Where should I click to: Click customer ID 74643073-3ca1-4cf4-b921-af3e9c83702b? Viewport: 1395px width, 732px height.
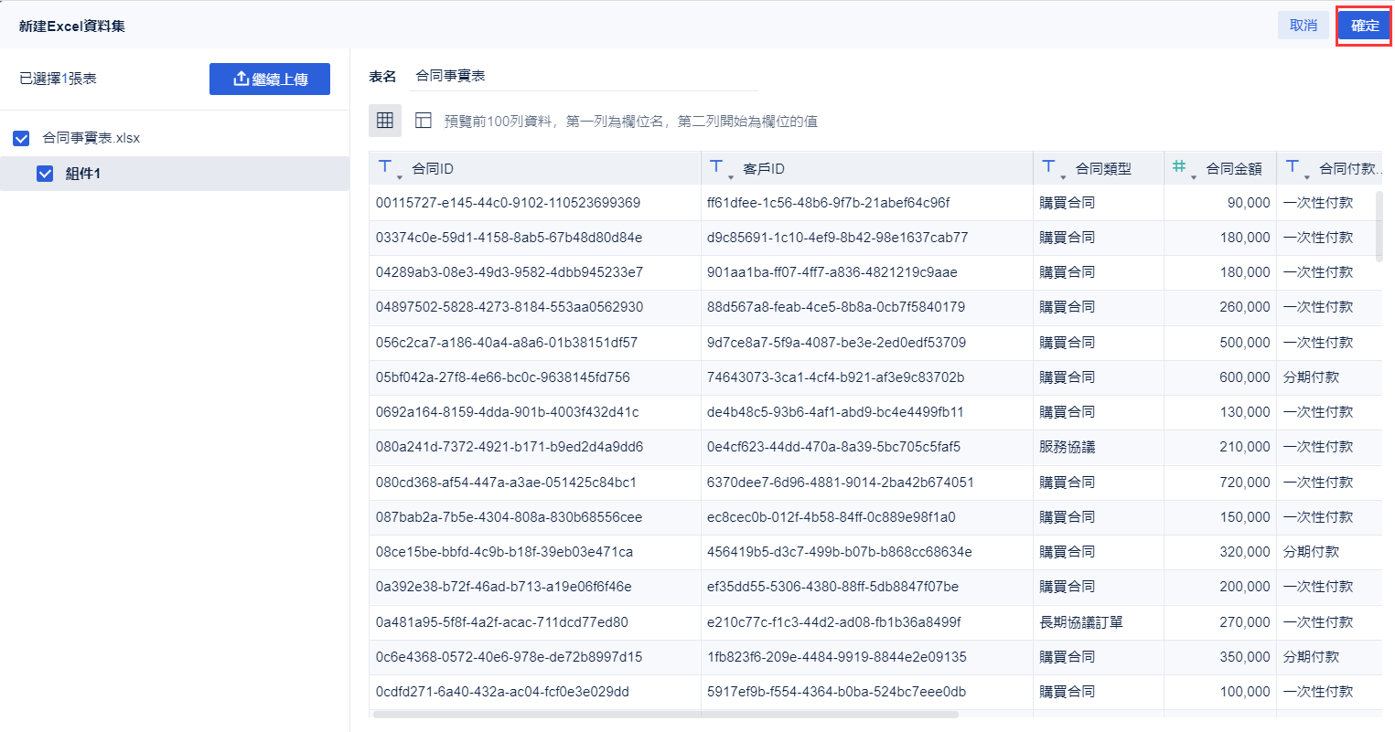867,377
